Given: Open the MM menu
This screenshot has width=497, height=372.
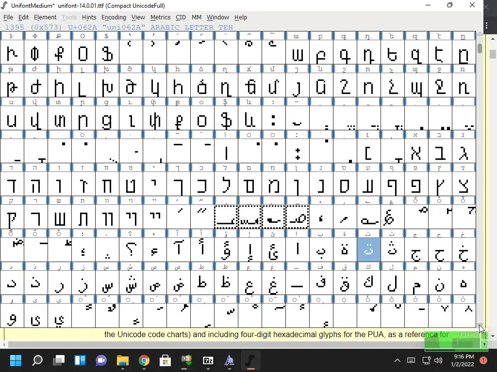Looking at the screenshot, I should click(x=196, y=17).
